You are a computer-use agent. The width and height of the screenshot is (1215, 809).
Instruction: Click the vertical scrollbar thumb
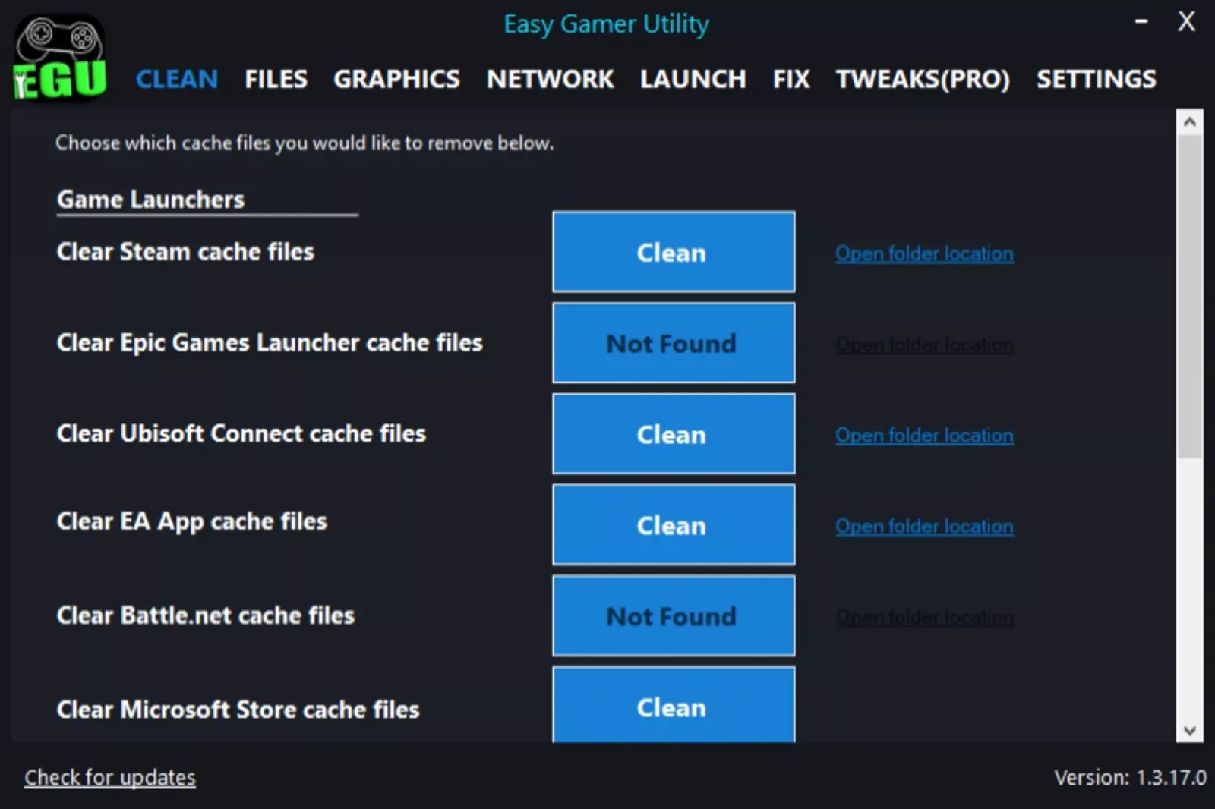click(1189, 296)
